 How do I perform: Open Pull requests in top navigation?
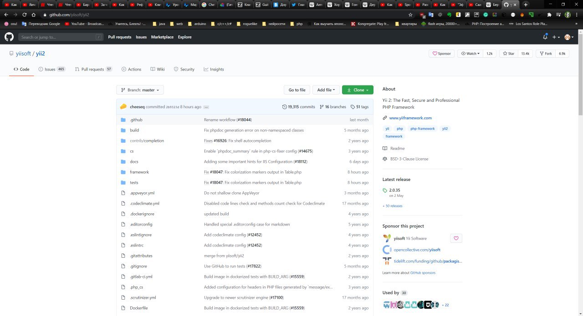coord(120,37)
